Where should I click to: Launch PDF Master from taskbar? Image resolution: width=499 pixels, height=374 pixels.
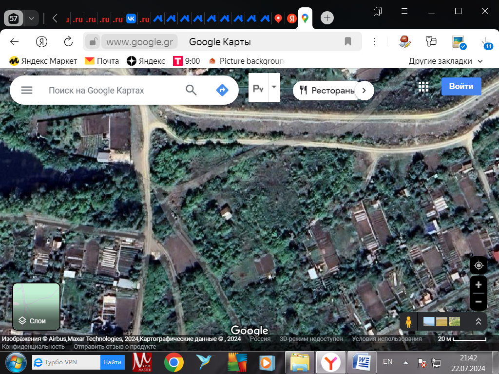pyautogui.click(x=142, y=362)
